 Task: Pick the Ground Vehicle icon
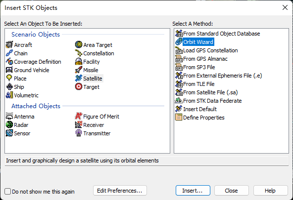pyautogui.click(x=9, y=70)
